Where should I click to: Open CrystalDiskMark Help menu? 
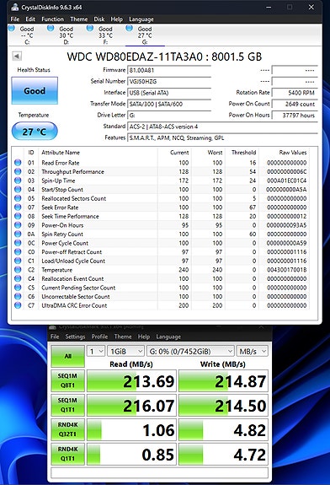pyautogui.click(x=144, y=337)
